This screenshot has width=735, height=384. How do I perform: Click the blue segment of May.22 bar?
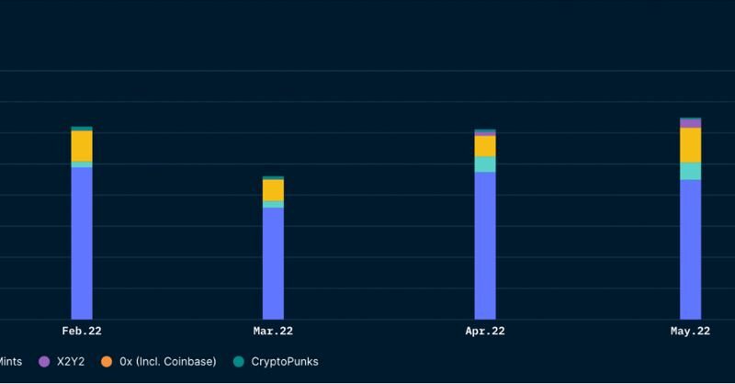[x=690, y=250]
